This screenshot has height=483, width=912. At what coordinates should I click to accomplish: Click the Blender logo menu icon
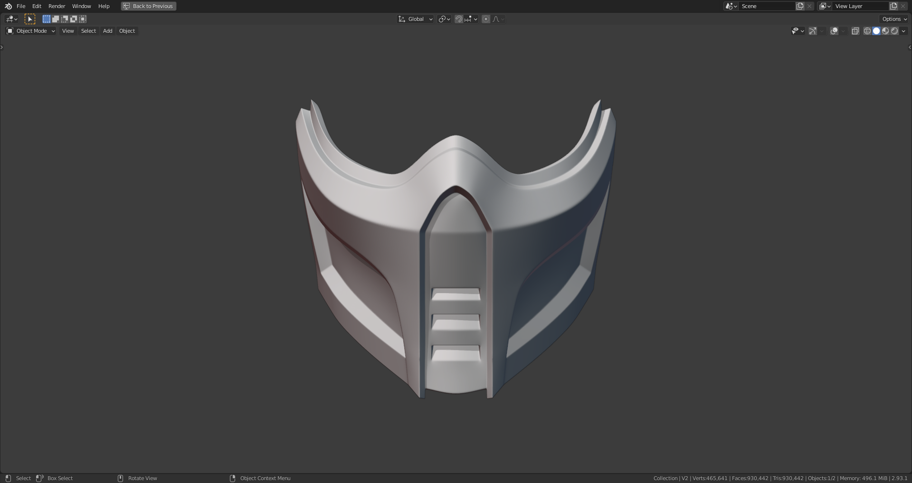[x=8, y=6]
